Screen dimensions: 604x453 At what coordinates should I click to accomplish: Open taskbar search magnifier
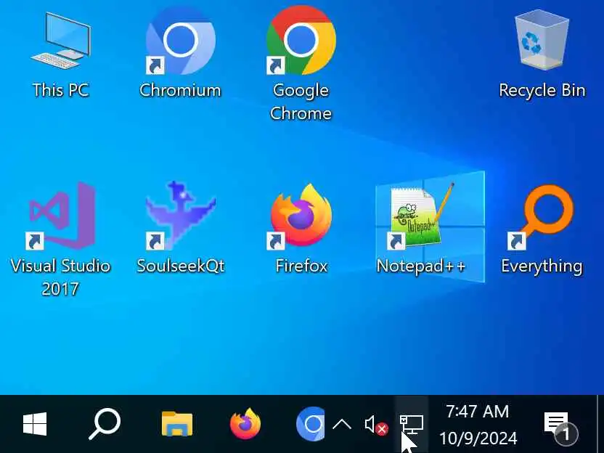click(105, 424)
